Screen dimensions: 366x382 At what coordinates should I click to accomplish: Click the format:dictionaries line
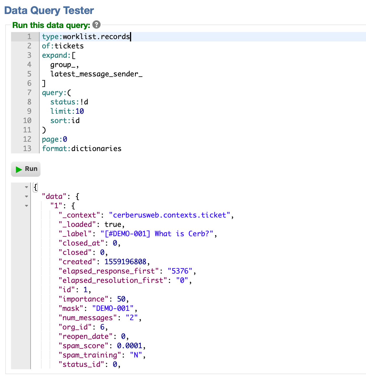[x=82, y=149]
